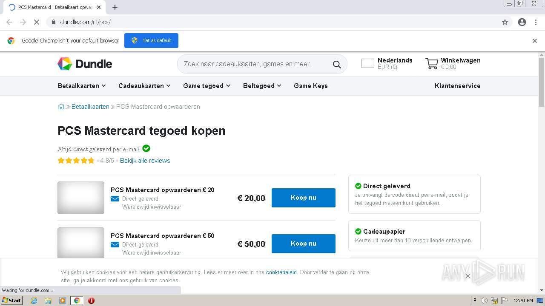Dismiss the default browser infobar
Viewport: 545px width, 306px height.
(x=535, y=41)
